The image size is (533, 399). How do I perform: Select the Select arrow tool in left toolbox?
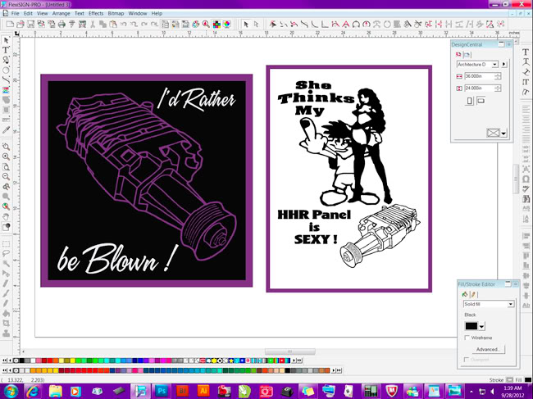click(x=6, y=40)
